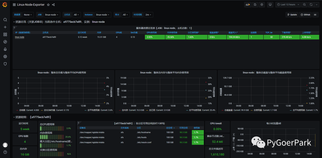Cycle view mode with monitor icon
This screenshot has height=158, width=322.
tap(270, 4)
